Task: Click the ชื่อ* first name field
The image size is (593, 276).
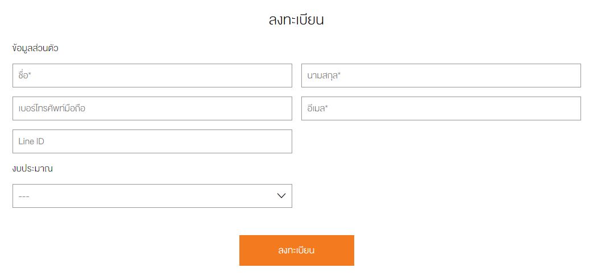Action: [152, 76]
